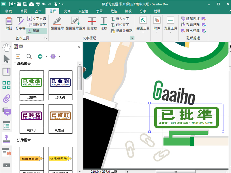Open the security lock panel in sidebar

coord(7,152)
